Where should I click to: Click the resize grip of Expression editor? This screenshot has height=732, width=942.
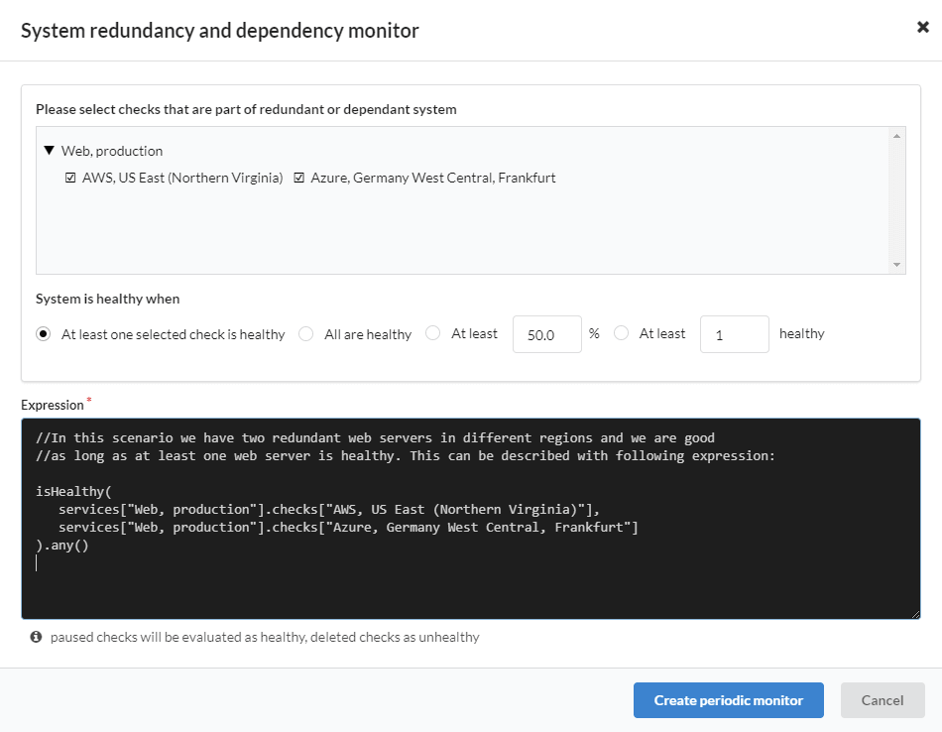(x=915, y=614)
